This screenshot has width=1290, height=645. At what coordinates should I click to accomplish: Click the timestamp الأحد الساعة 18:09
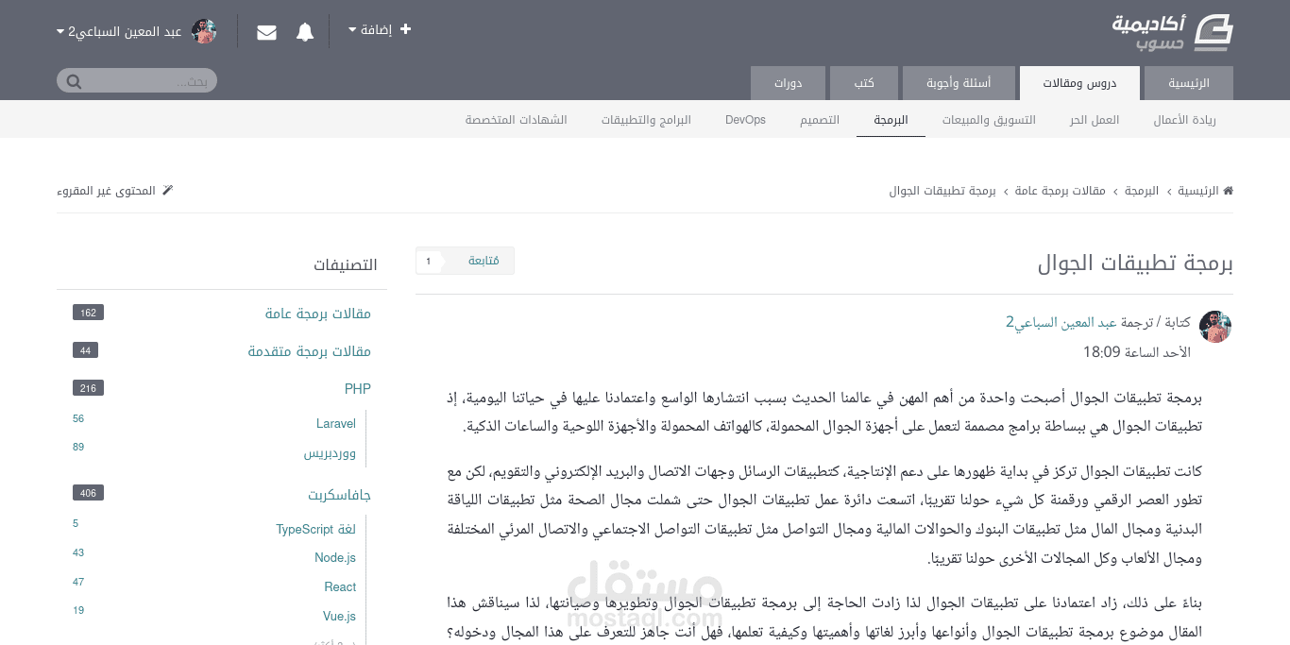1137,352
